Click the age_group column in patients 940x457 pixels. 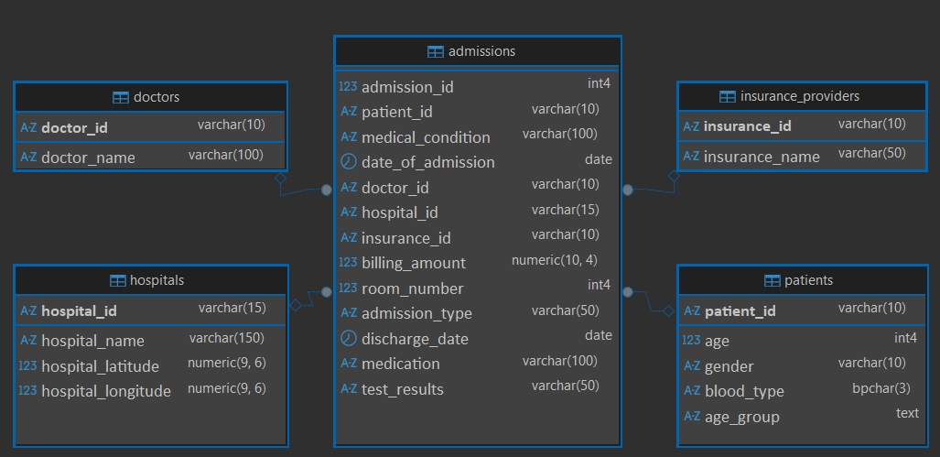coord(741,417)
